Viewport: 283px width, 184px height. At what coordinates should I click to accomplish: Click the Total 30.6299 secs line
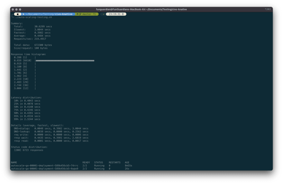(x=33, y=26)
